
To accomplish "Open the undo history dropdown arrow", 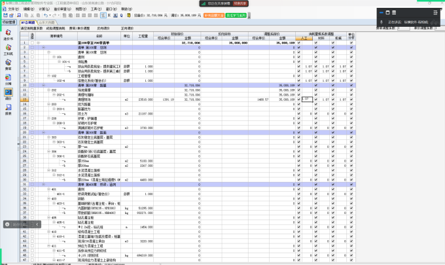I will click(x=50, y=15).
